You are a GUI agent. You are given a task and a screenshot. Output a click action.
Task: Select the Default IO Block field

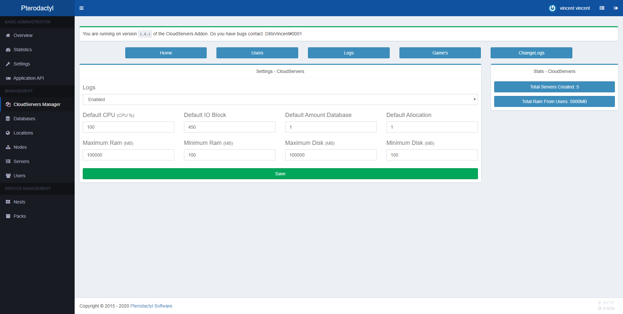click(229, 127)
